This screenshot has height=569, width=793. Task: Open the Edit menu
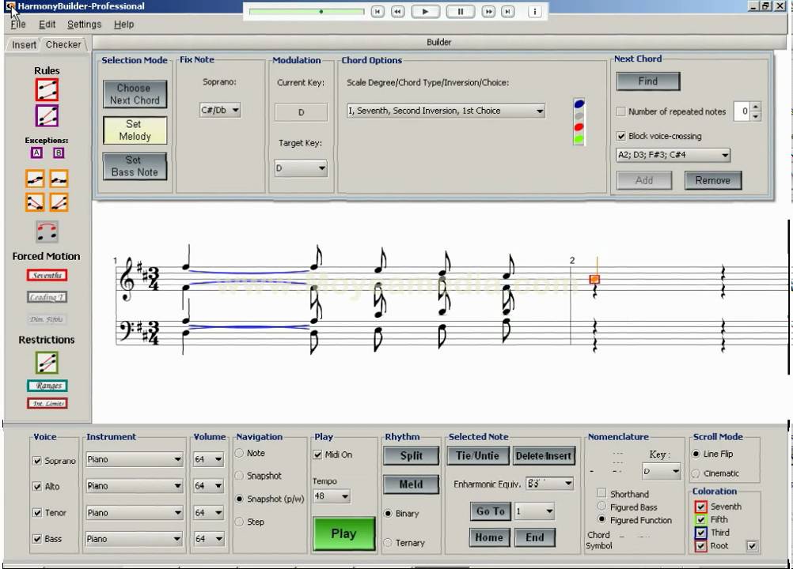(x=47, y=24)
